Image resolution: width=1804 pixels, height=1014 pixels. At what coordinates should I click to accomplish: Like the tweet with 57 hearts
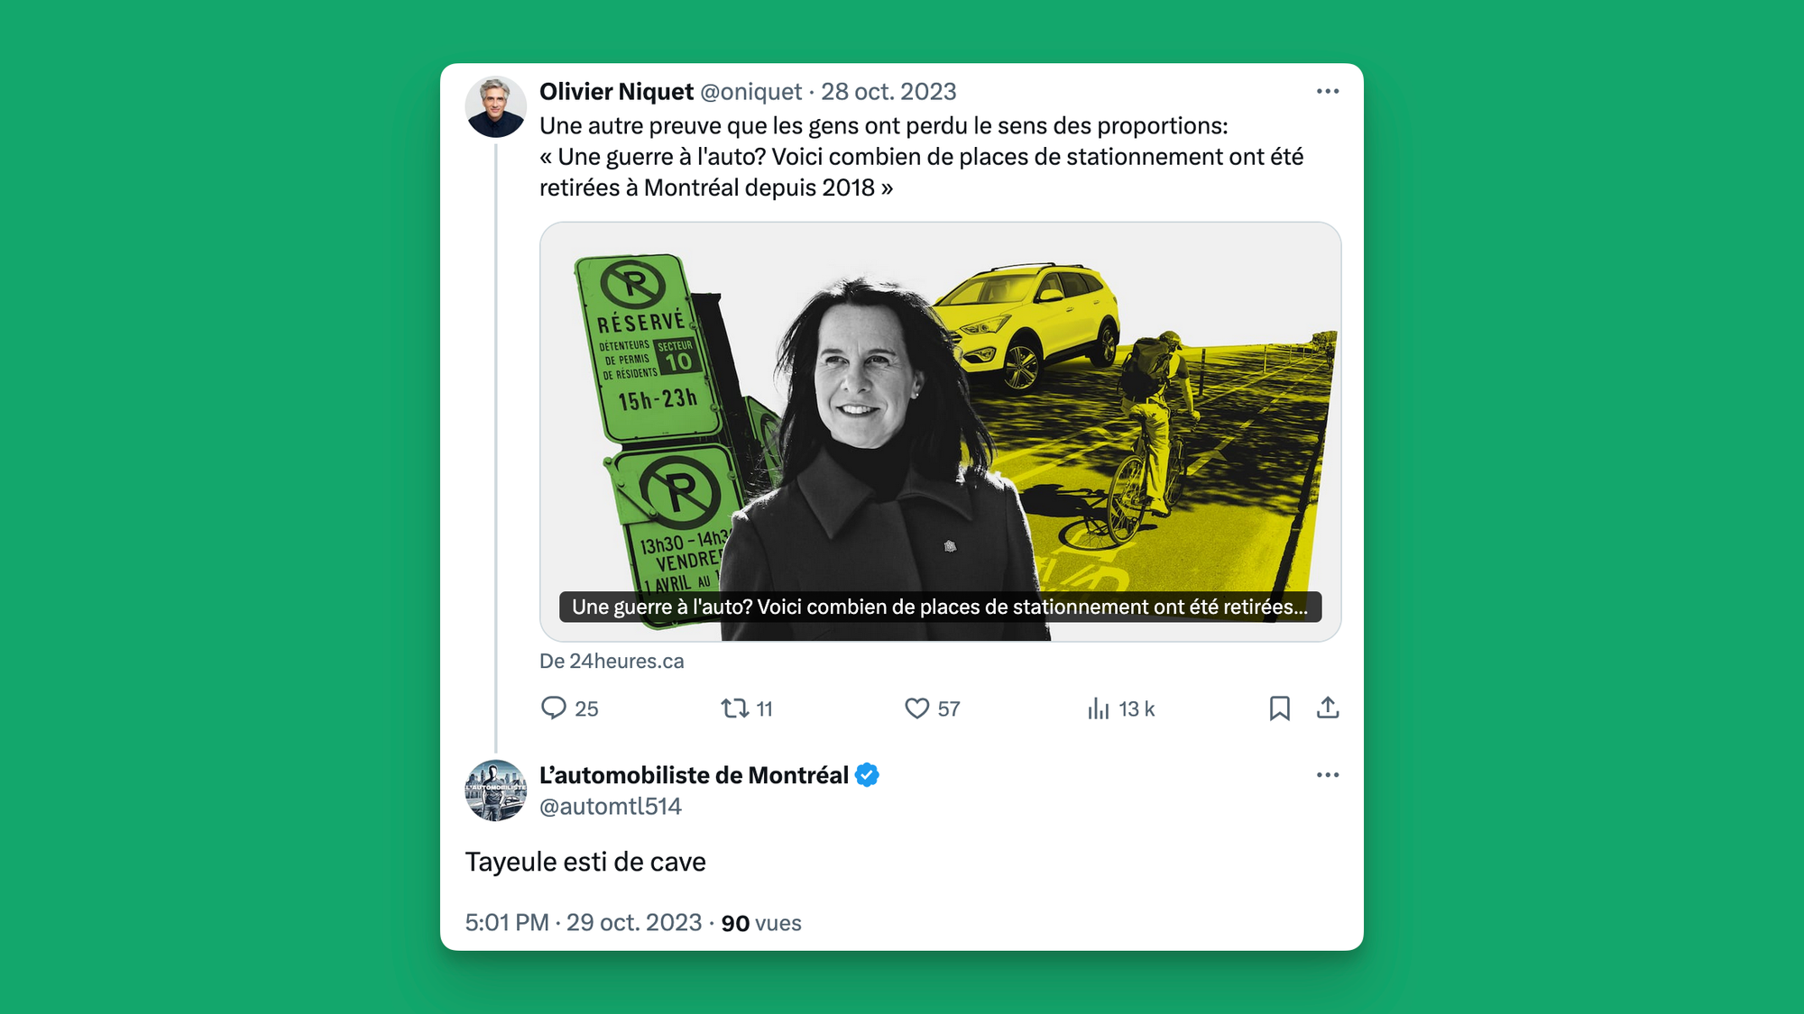[916, 708]
